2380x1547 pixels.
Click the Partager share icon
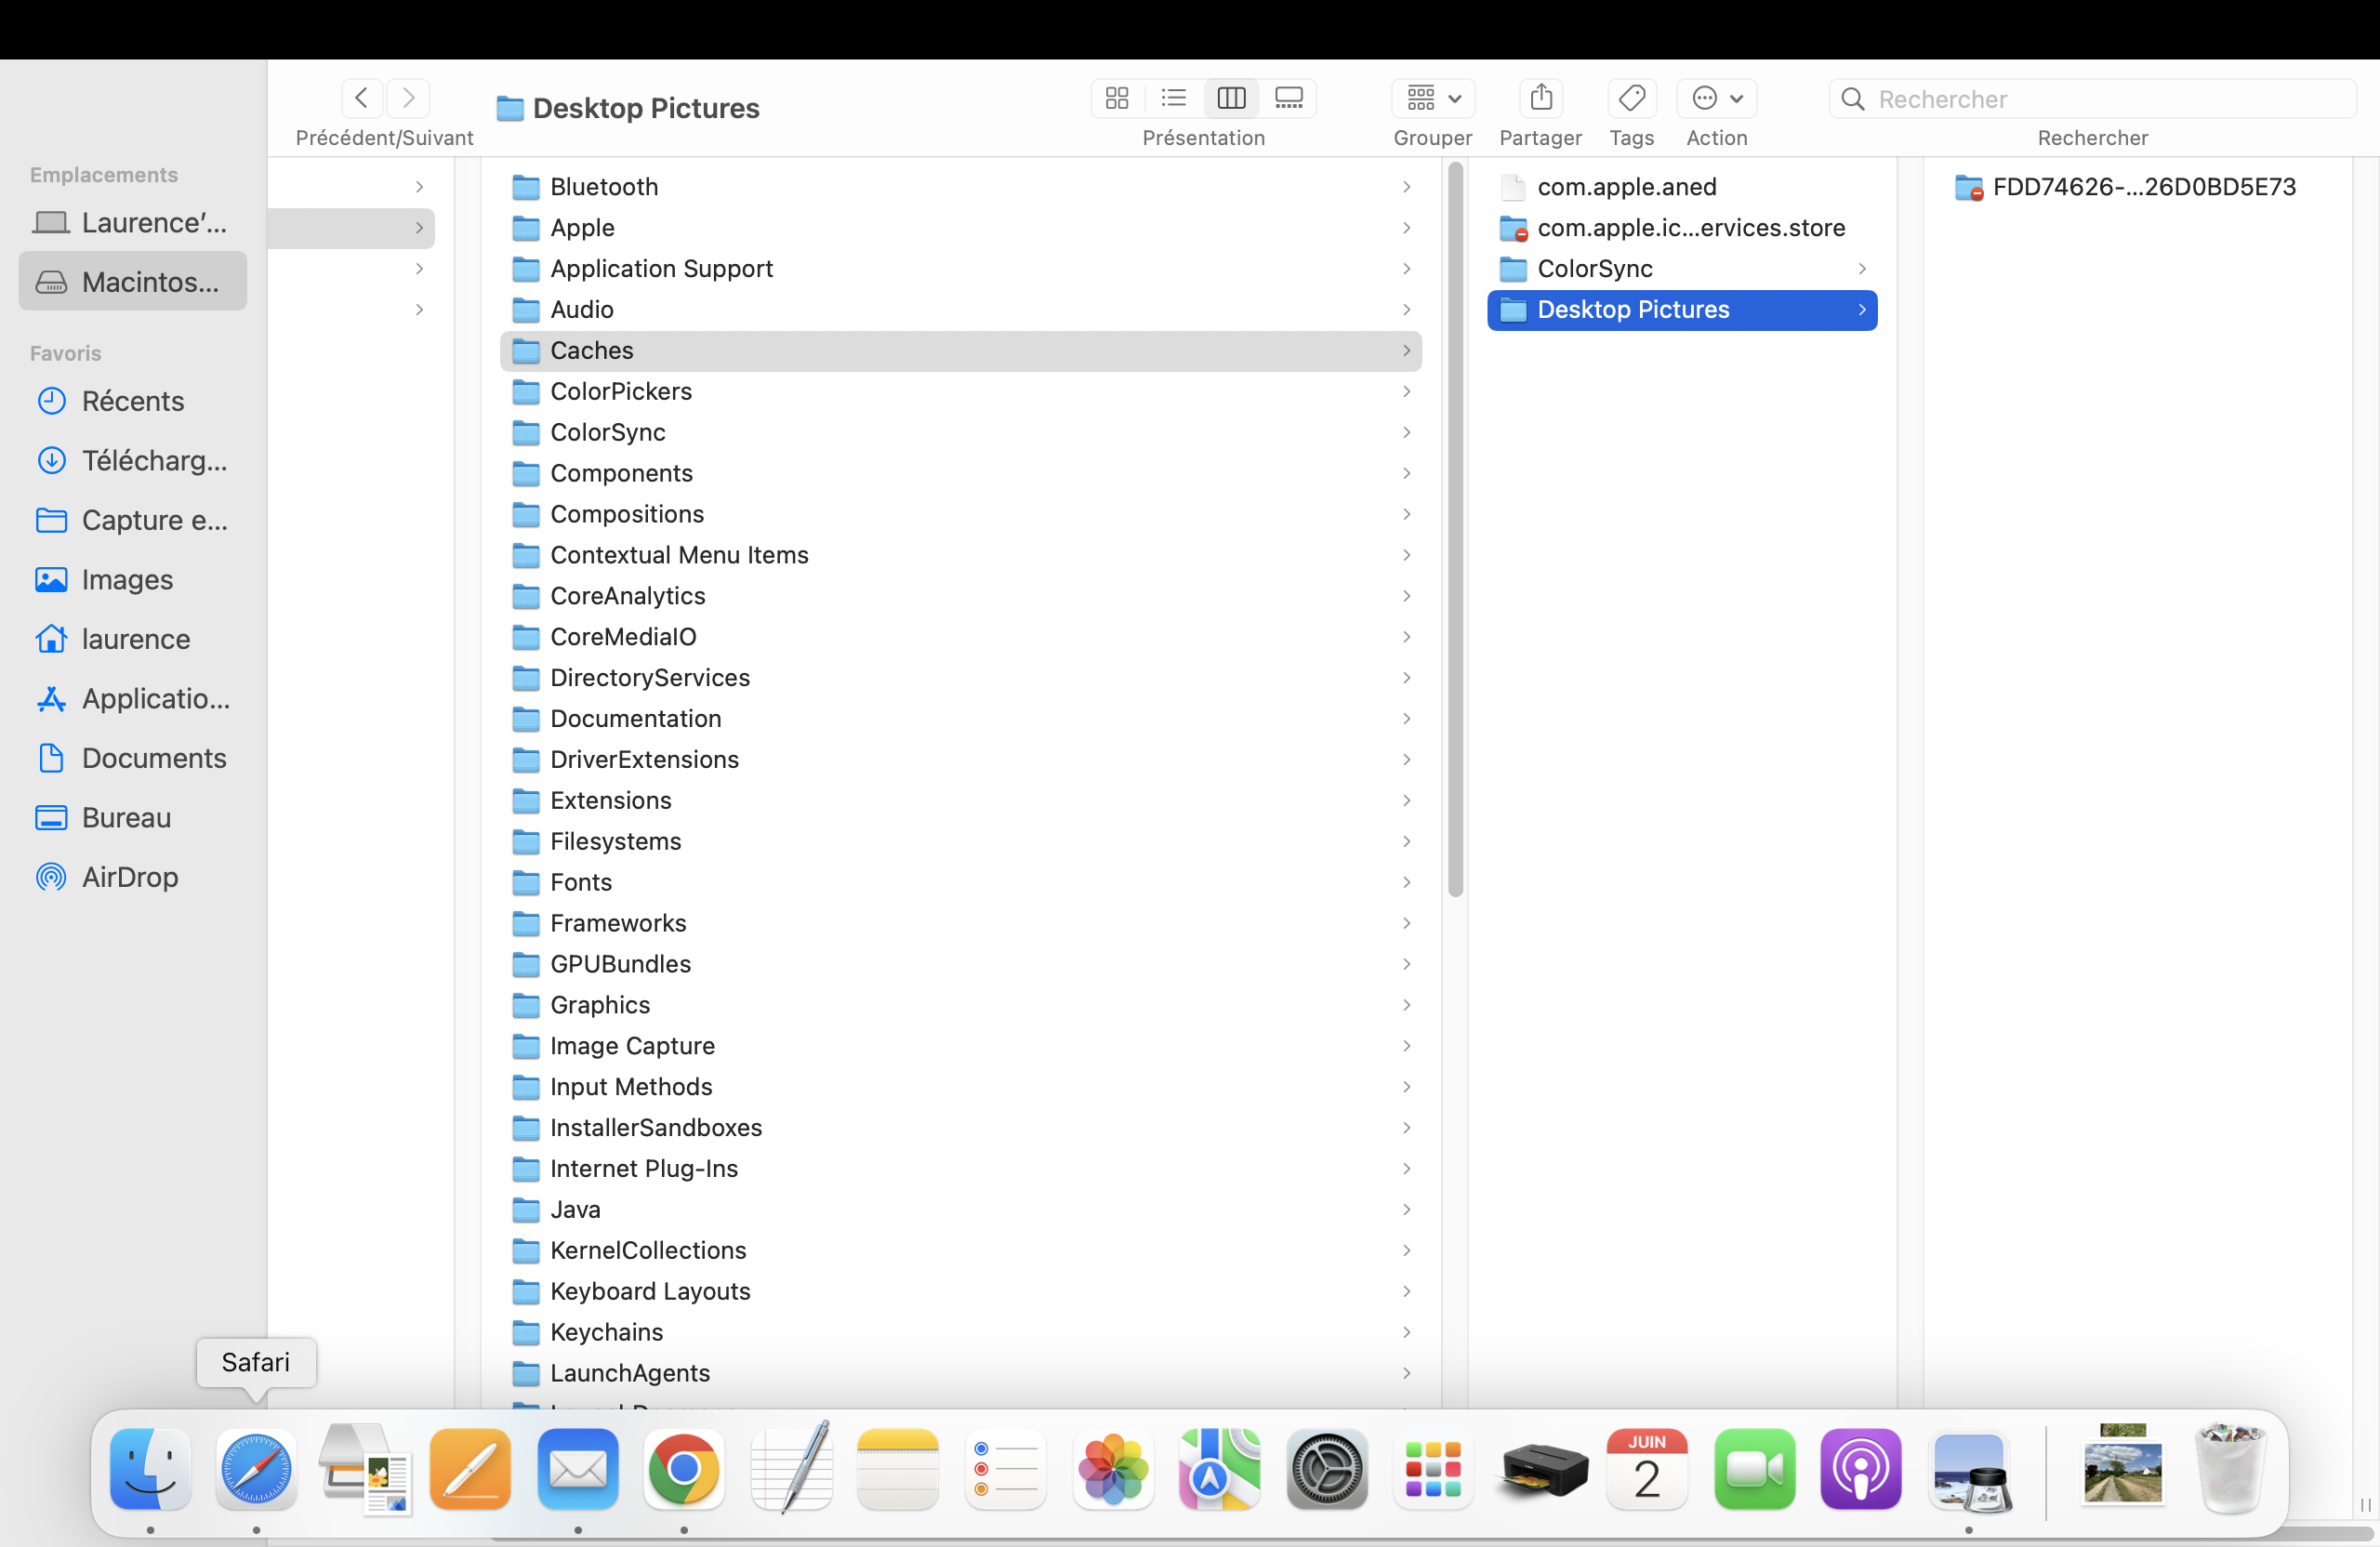coord(1540,98)
